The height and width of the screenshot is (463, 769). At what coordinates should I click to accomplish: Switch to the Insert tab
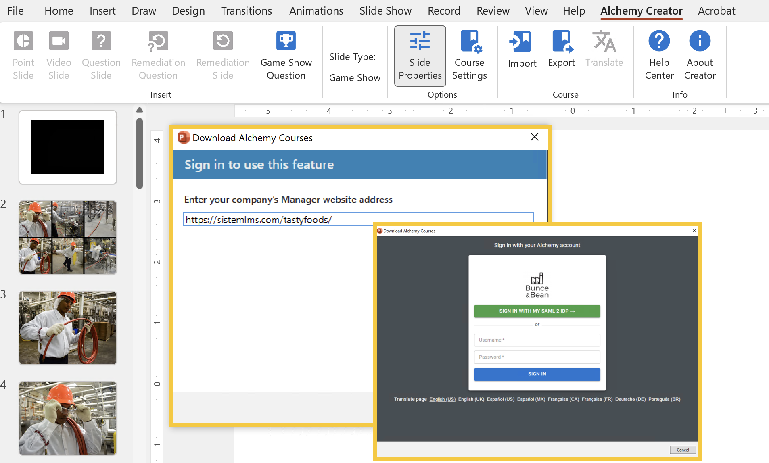102,11
